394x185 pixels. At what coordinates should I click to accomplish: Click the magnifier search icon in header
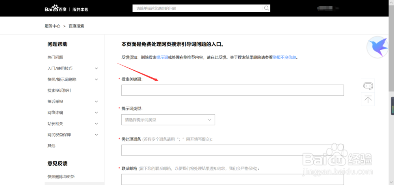coord(266,8)
